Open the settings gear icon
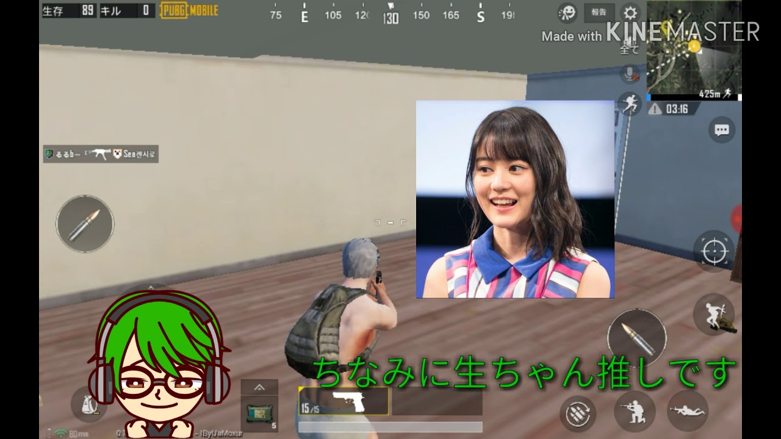 click(x=629, y=11)
